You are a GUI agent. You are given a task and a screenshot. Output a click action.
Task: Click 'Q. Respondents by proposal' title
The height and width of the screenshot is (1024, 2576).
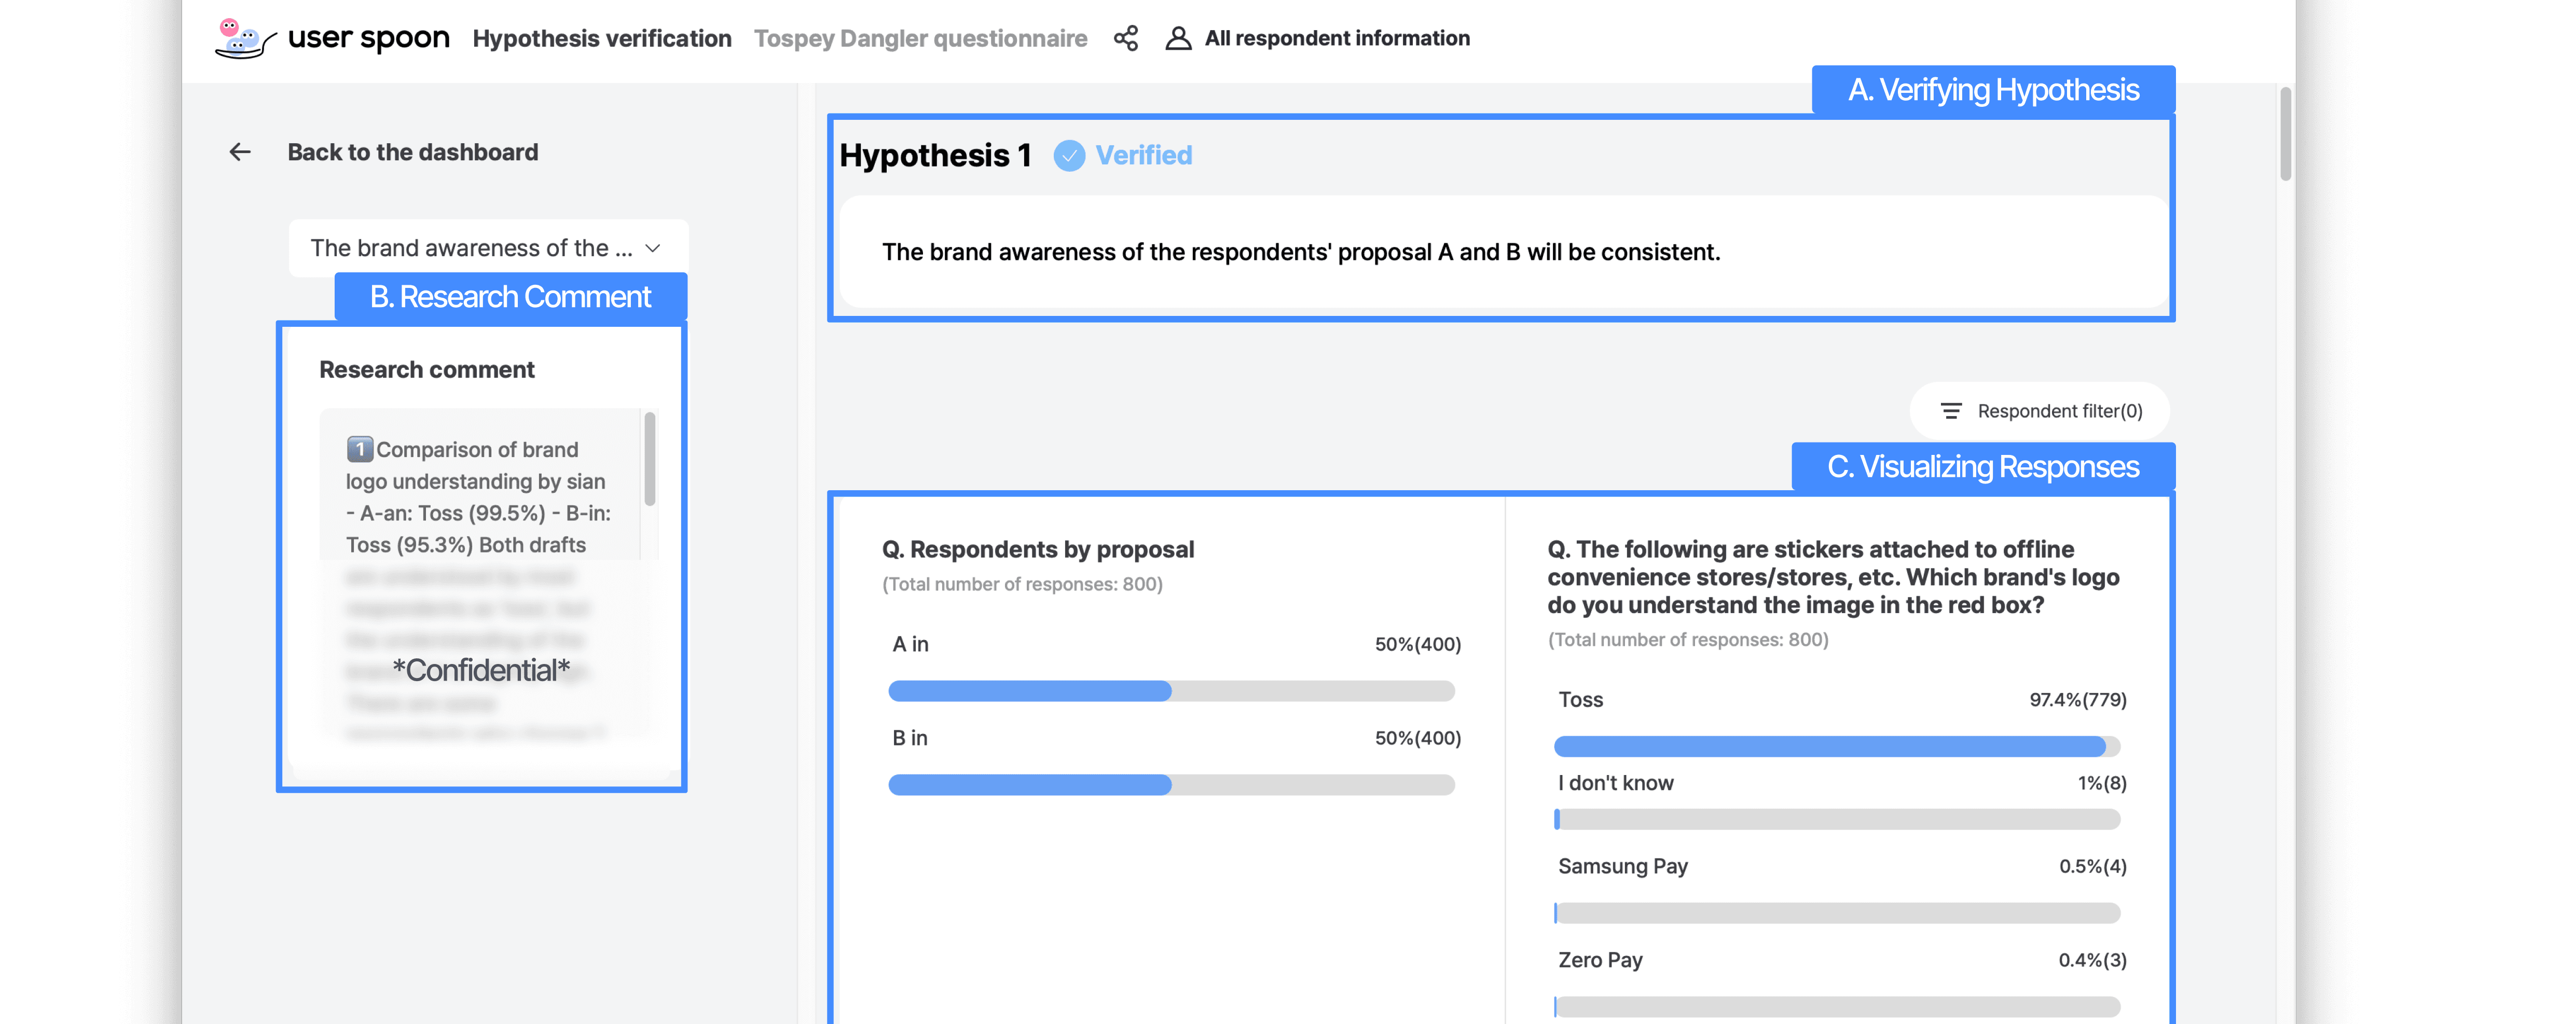tap(1038, 549)
